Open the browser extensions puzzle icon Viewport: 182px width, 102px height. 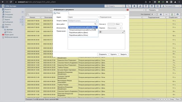pyautogui.click(x=167, y=2)
